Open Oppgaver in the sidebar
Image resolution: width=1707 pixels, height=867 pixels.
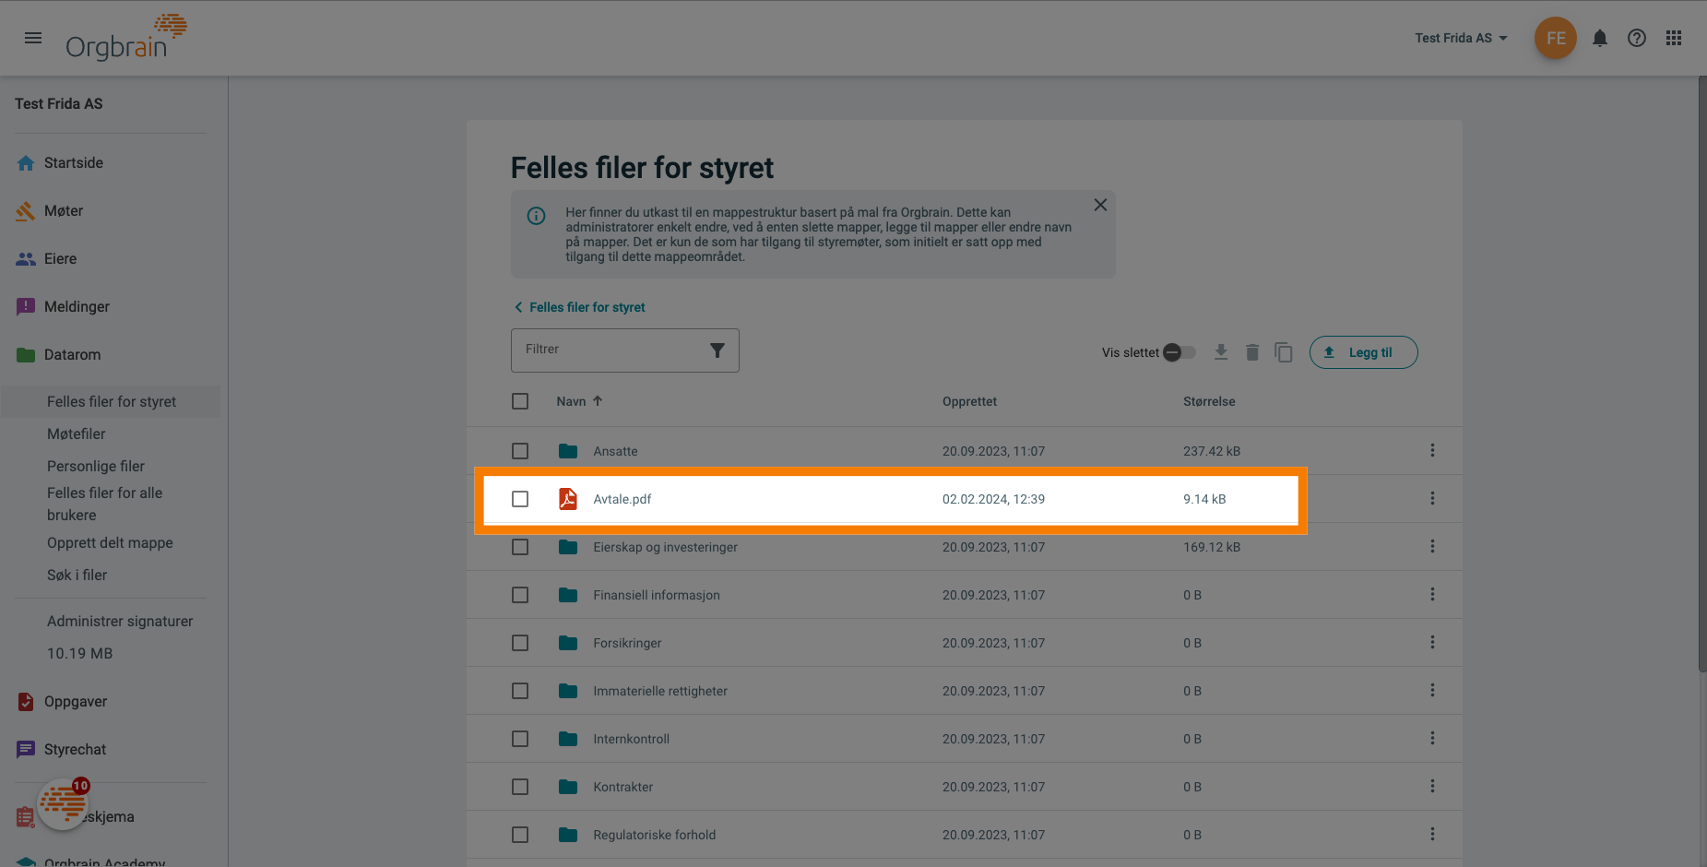pos(76,701)
